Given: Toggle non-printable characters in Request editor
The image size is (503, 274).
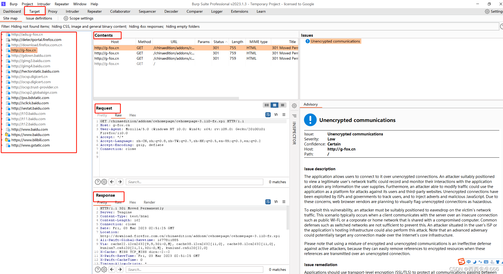Looking at the screenshot, I should tap(276, 115).
